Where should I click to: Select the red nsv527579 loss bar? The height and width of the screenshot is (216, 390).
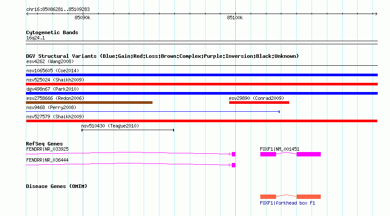[x=202, y=121]
